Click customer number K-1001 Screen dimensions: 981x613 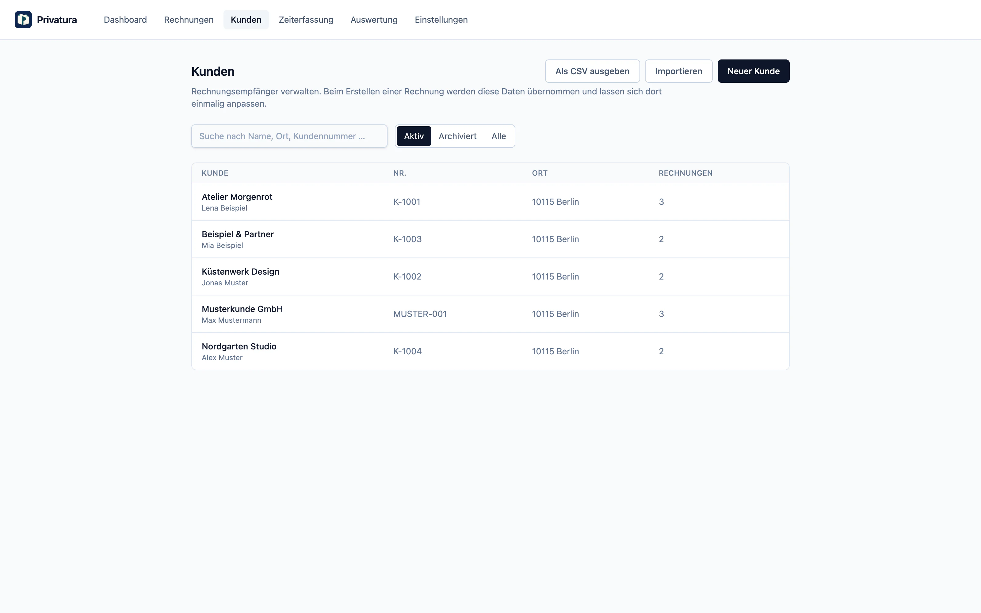(x=407, y=202)
